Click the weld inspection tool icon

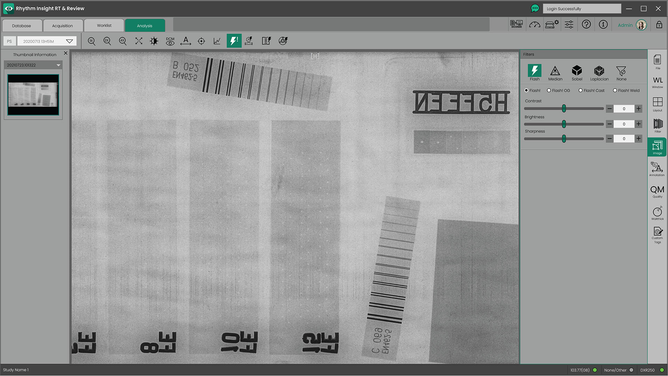point(249,41)
